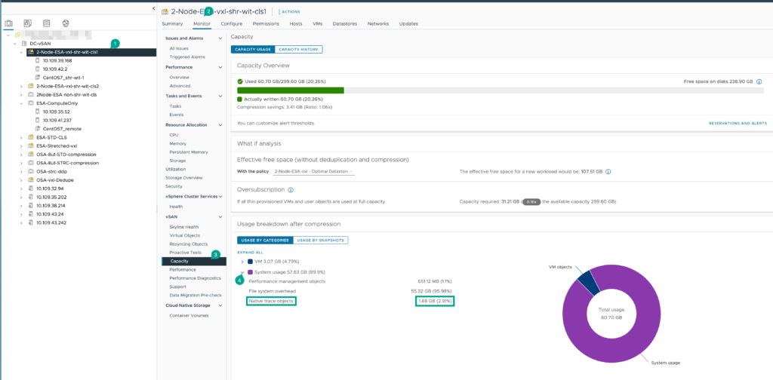This screenshot has height=380, width=773.
Task: Switch to the Summary tab
Action: click(x=172, y=23)
